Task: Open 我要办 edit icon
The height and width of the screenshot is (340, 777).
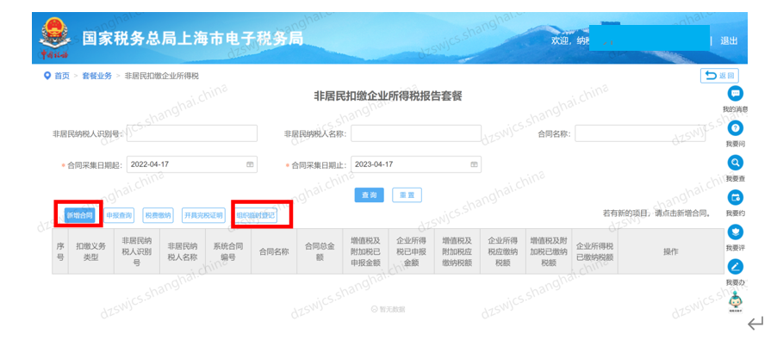Action: (x=736, y=267)
